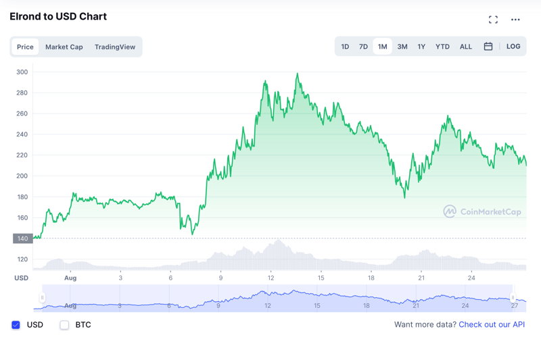
Task: Enable the BTC currency checkbox
Action: 64,325
